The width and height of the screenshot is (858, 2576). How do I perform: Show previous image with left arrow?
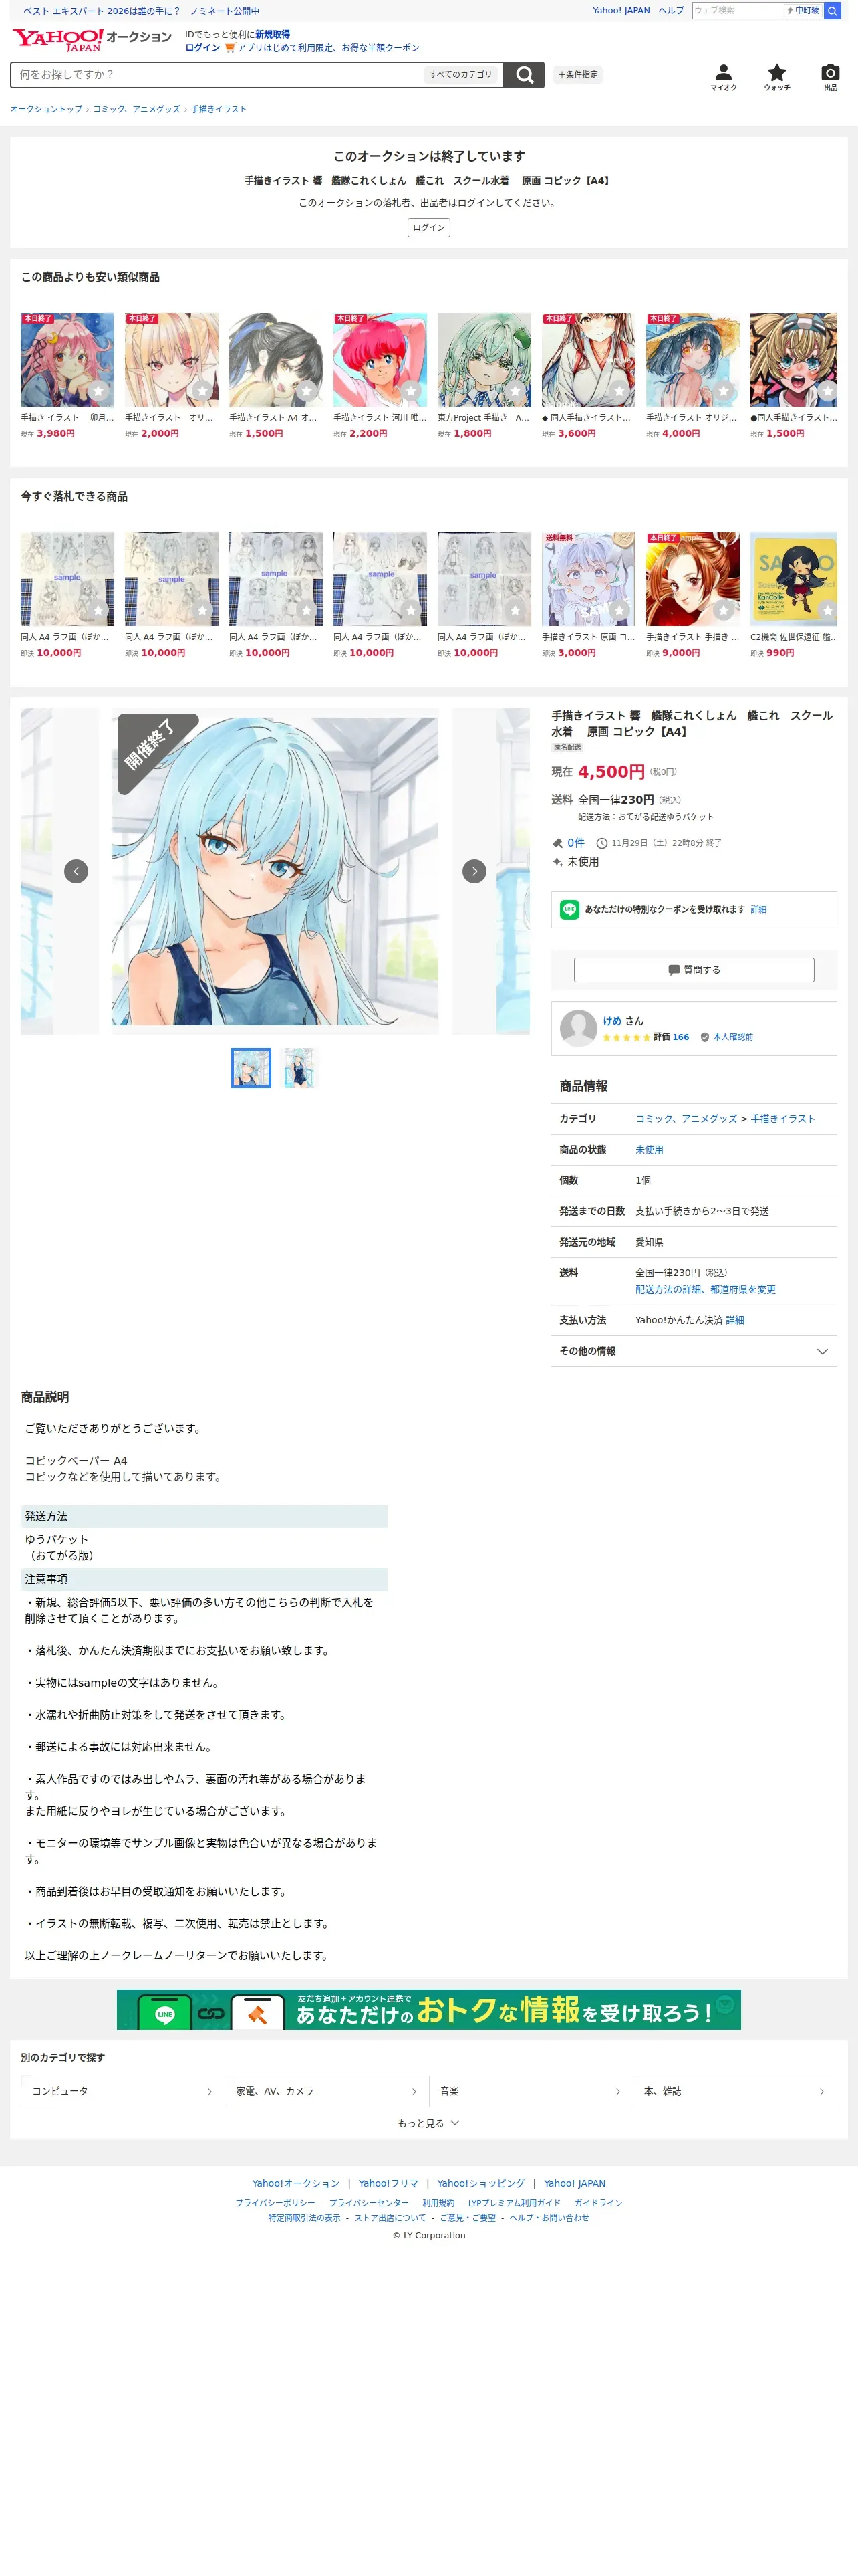76,871
